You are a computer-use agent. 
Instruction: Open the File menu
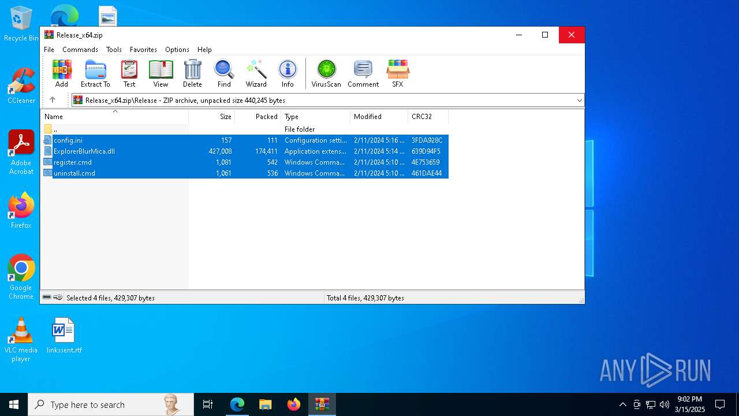coord(49,50)
